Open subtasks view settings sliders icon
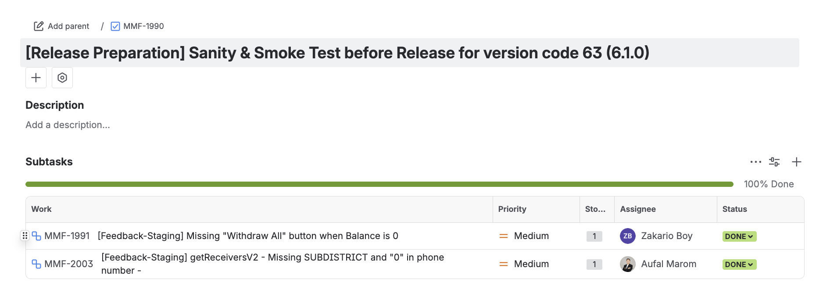The width and height of the screenshot is (823, 293). (774, 162)
